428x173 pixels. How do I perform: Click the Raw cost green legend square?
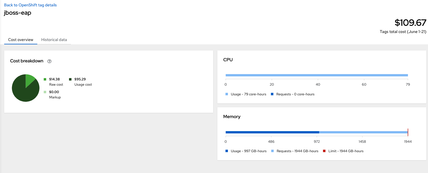(x=45, y=79)
